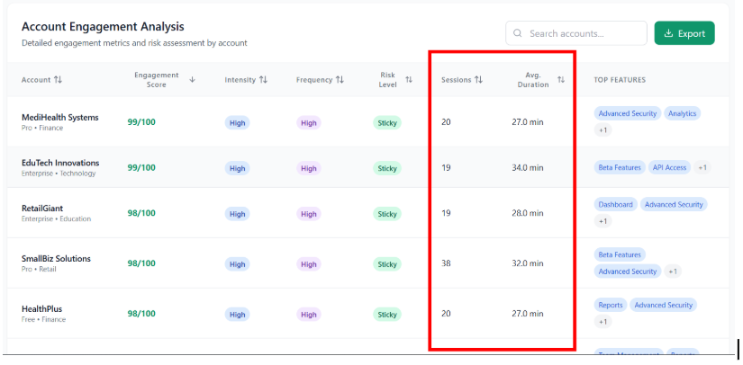Expand RetailGiant +1 features

[x=603, y=221]
